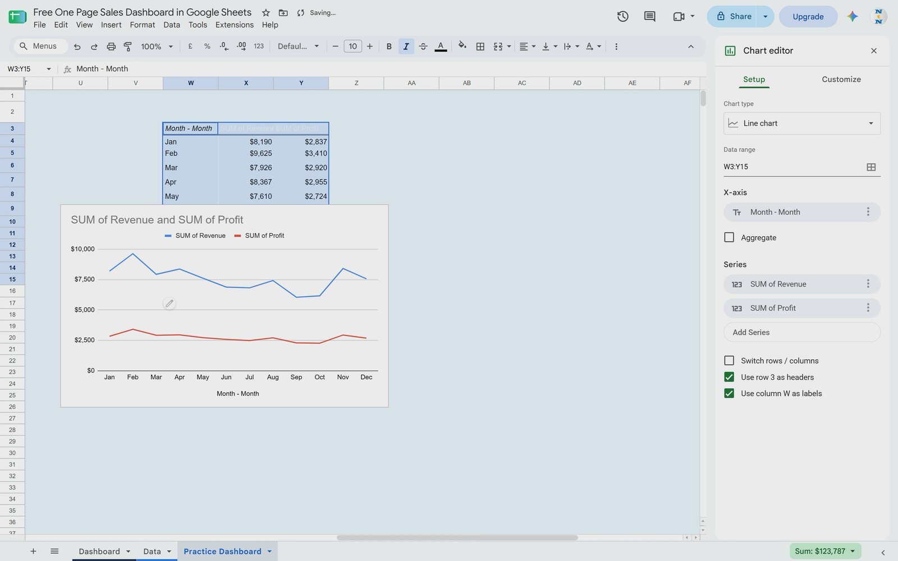Uncheck Use row 3 as headers
Screen dimensions: 898x561
pyautogui.click(x=729, y=377)
